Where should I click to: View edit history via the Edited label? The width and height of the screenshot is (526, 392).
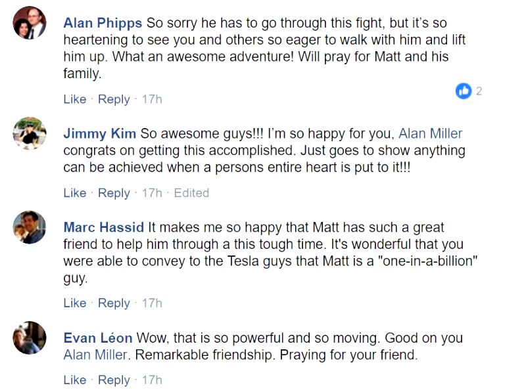pyautogui.click(x=191, y=193)
